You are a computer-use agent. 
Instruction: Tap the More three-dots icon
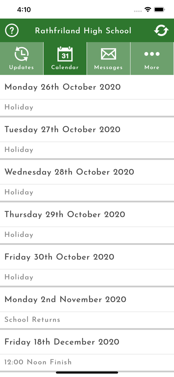pos(152,54)
